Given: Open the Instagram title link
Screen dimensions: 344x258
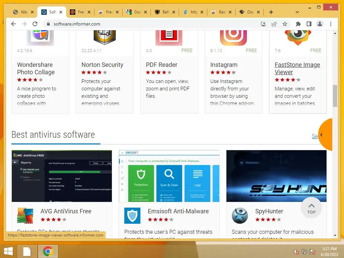Looking at the screenshot, I should pyautogui.click(x=224, y=65).
